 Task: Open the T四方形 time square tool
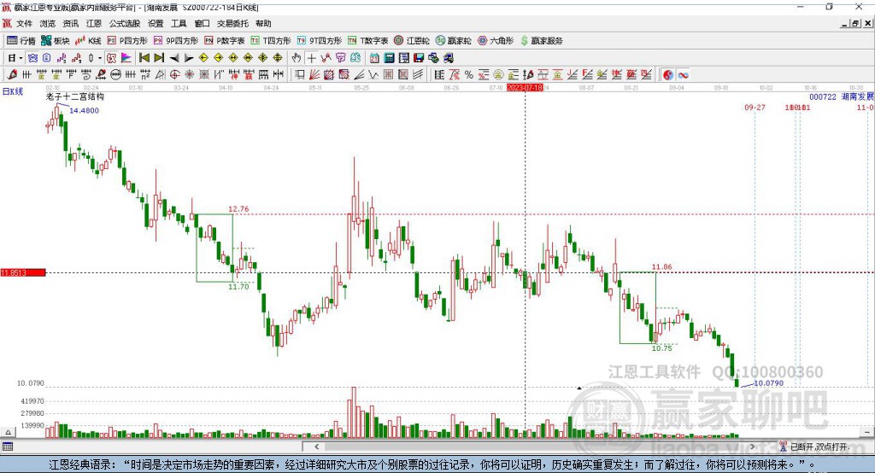271,41
